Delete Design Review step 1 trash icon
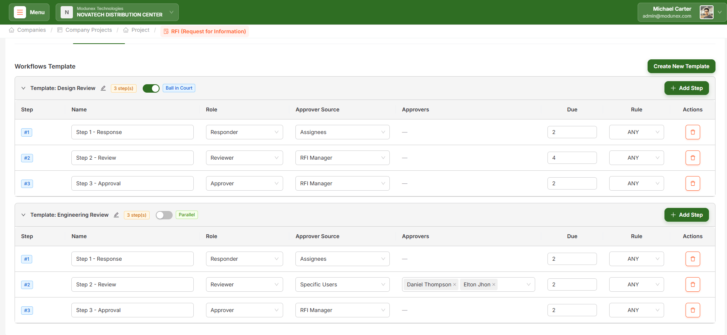 coord(693,132)
